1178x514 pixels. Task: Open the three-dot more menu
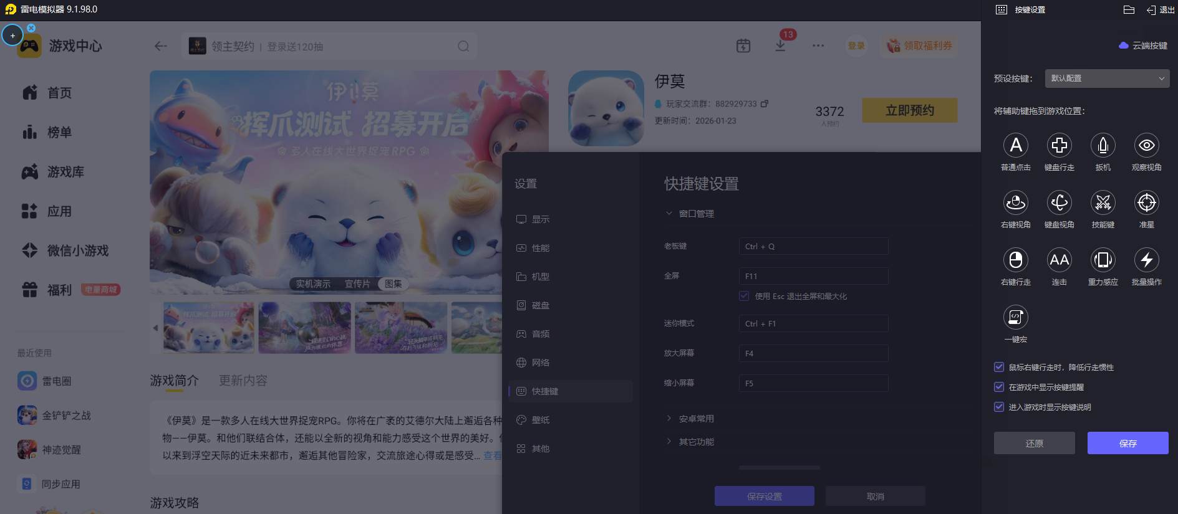[818, 45]
